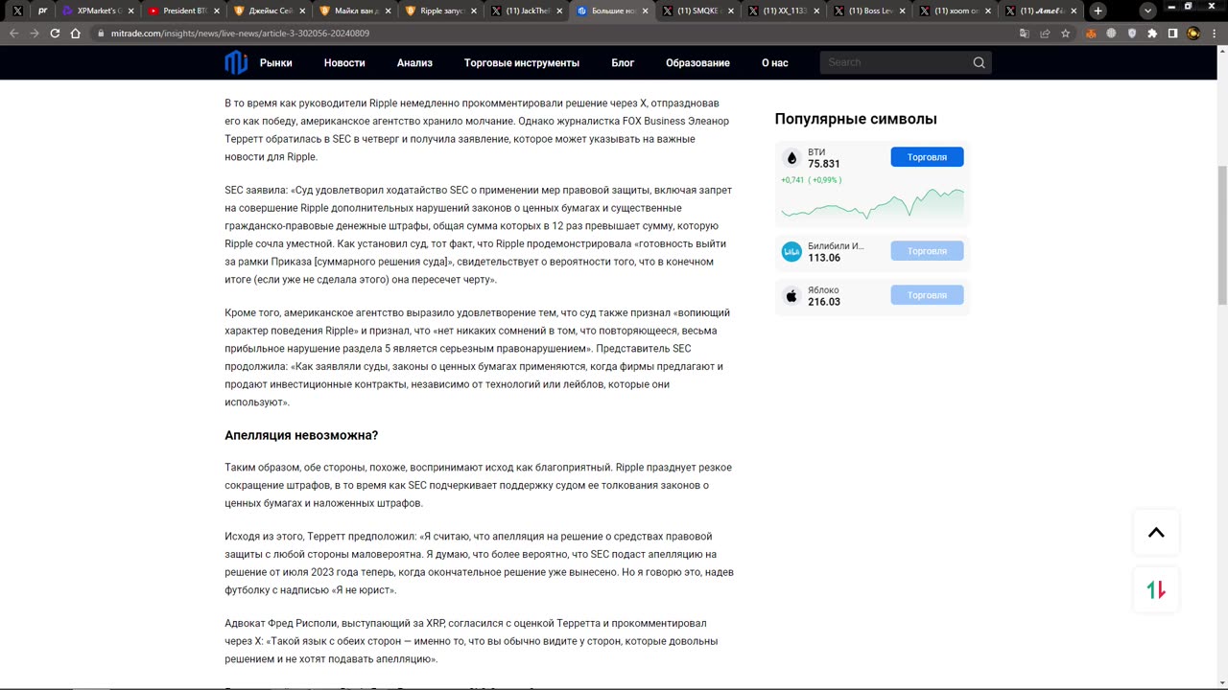Image resolution: width=1228 pixels, height=690 pixels.
Task: Open the Блог menu item
Action: pos(623,62)
